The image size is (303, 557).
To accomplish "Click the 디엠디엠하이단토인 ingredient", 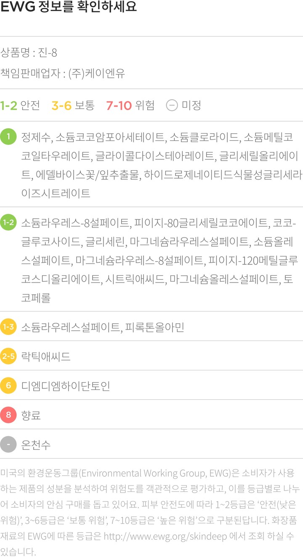I will point(66,386).
